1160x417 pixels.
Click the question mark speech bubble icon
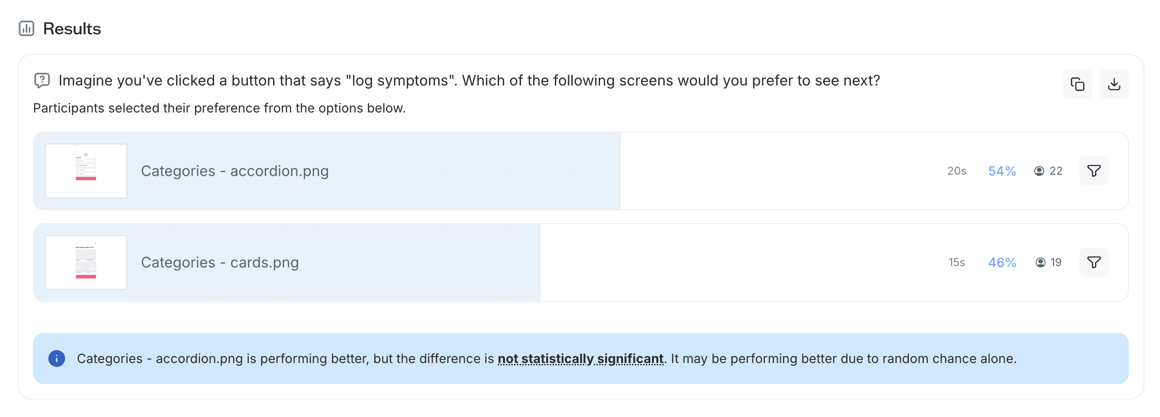[42, 80]
